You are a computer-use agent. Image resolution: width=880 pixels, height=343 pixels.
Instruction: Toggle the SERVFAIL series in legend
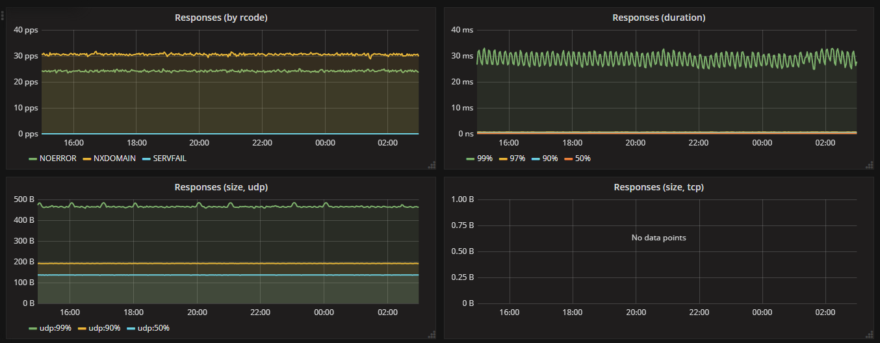[170, 158]
